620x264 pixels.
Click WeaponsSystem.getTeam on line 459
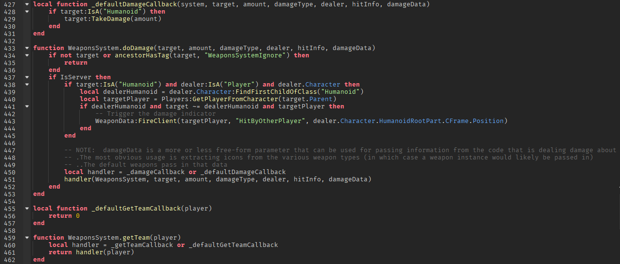coord(108,237)
